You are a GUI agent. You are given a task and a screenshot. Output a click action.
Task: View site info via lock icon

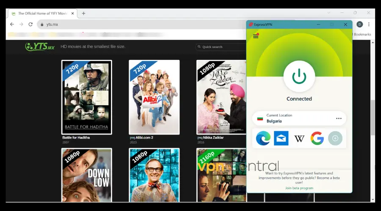[42, 24]
